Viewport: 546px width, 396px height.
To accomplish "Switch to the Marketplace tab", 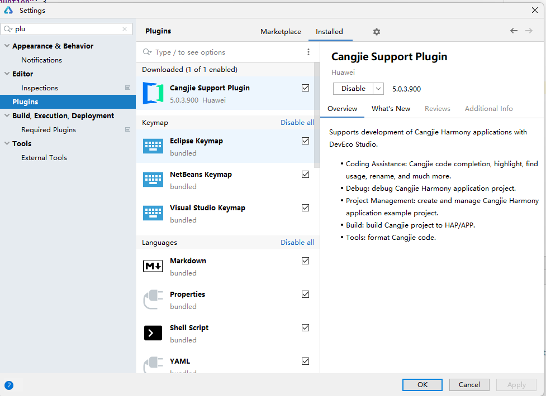I will coord(281,32).
